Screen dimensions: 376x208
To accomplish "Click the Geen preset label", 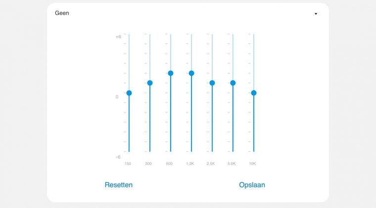I will pos(62,13).
